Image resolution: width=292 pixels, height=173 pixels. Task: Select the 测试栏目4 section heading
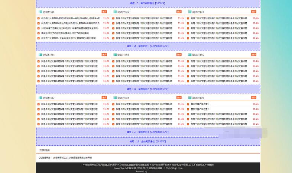pos(48,55)
